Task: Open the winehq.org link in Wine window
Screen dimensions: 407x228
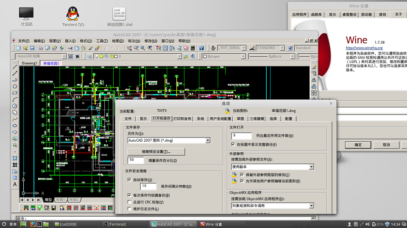Action: [x=364, y=48]
